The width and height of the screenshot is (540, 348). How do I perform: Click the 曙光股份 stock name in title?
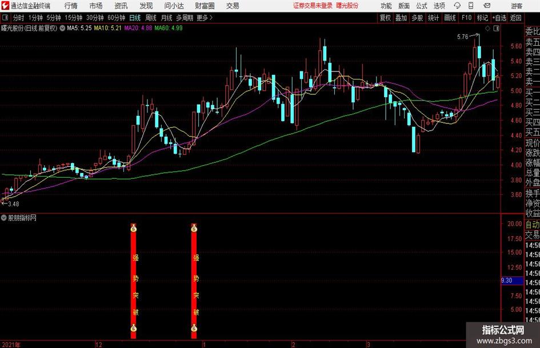click(11, 28)
